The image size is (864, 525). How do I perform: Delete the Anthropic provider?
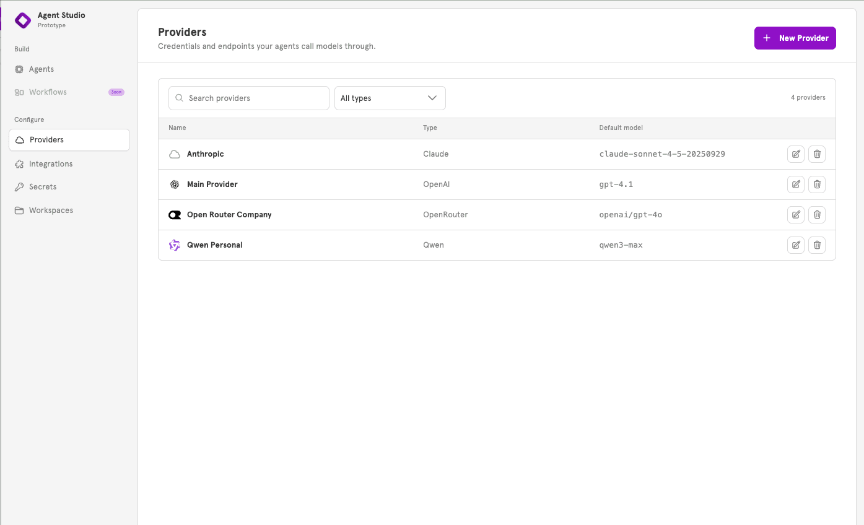(817, 154)
